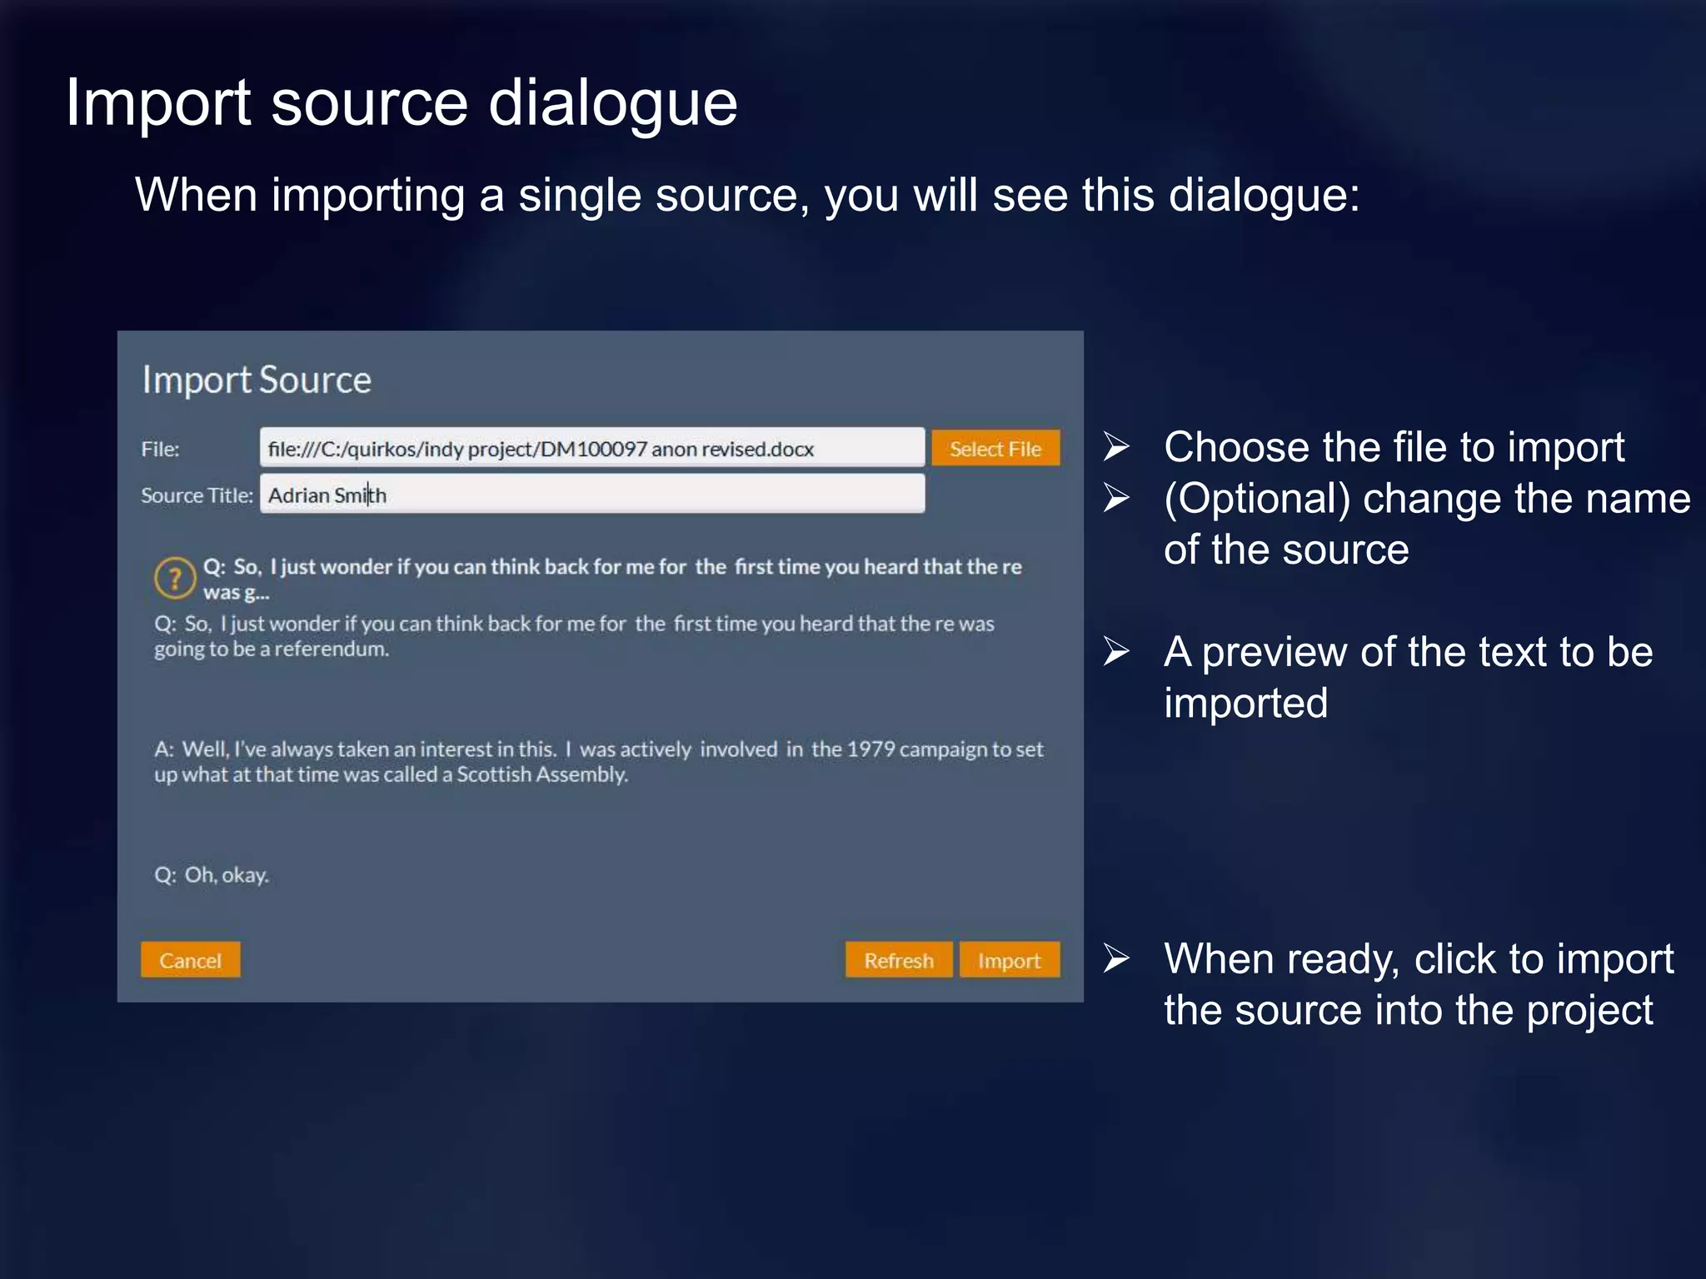Click the 'Q: Oh, okay.' line
The width and height of the screenshot is (1706, 1279).
212,874
